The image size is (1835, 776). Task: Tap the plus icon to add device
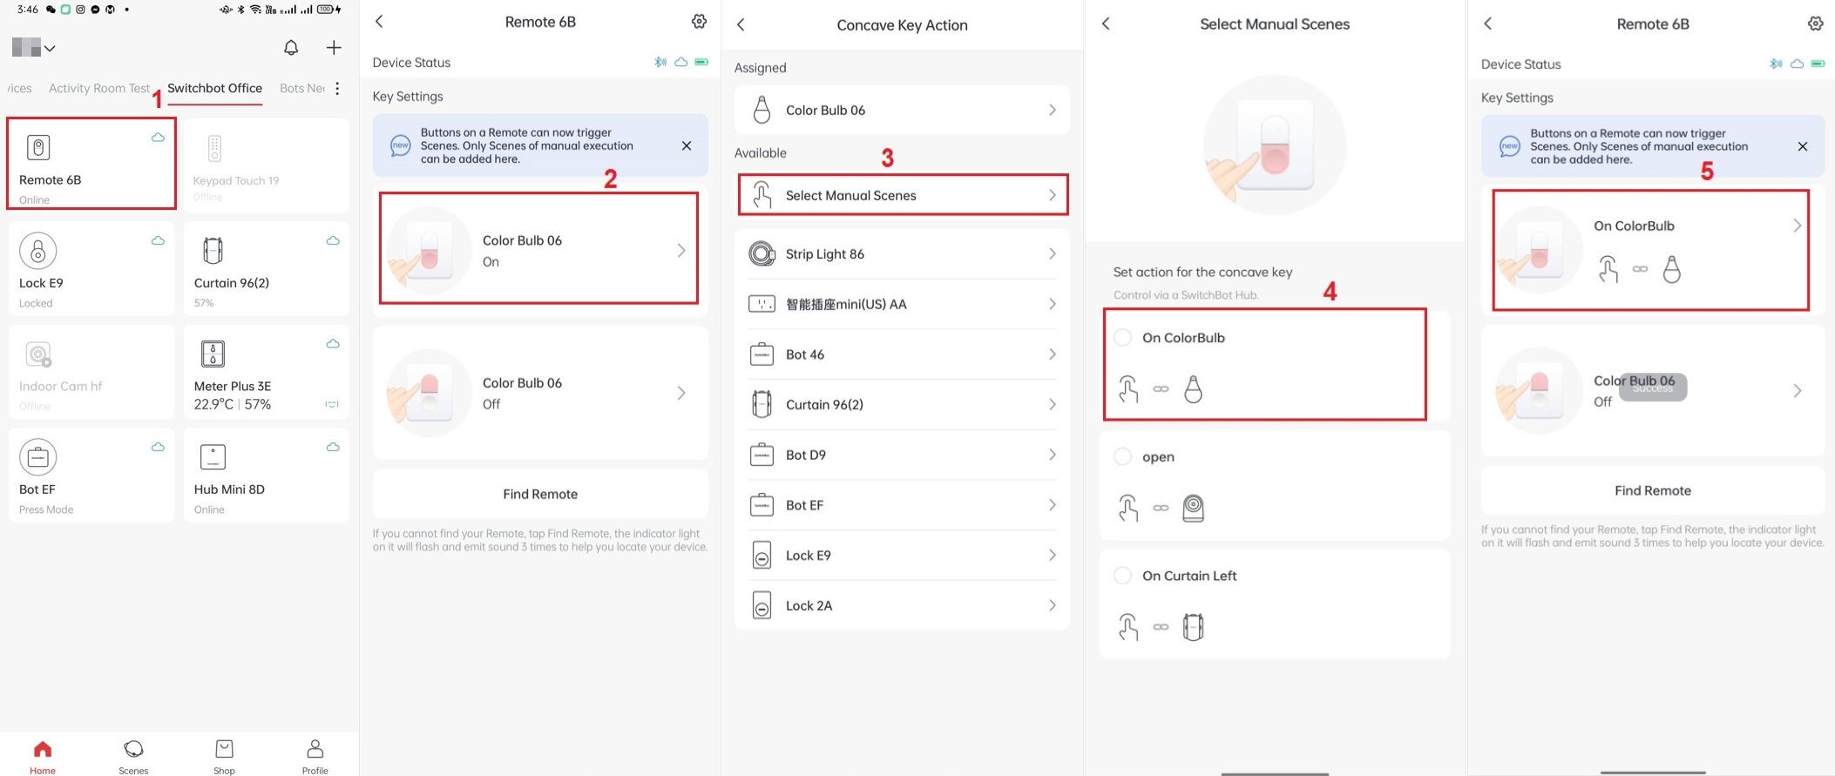point(334,48)
